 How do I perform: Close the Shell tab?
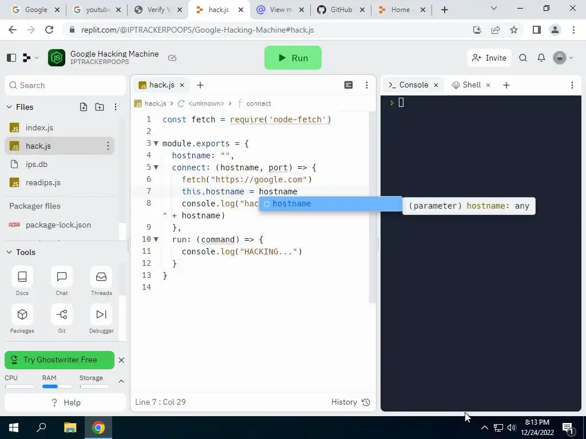[x=488, y=85]
